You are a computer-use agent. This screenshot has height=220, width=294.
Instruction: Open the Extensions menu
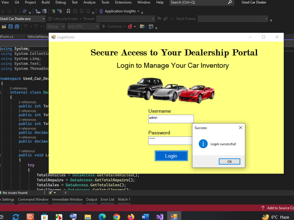(123, 2)
